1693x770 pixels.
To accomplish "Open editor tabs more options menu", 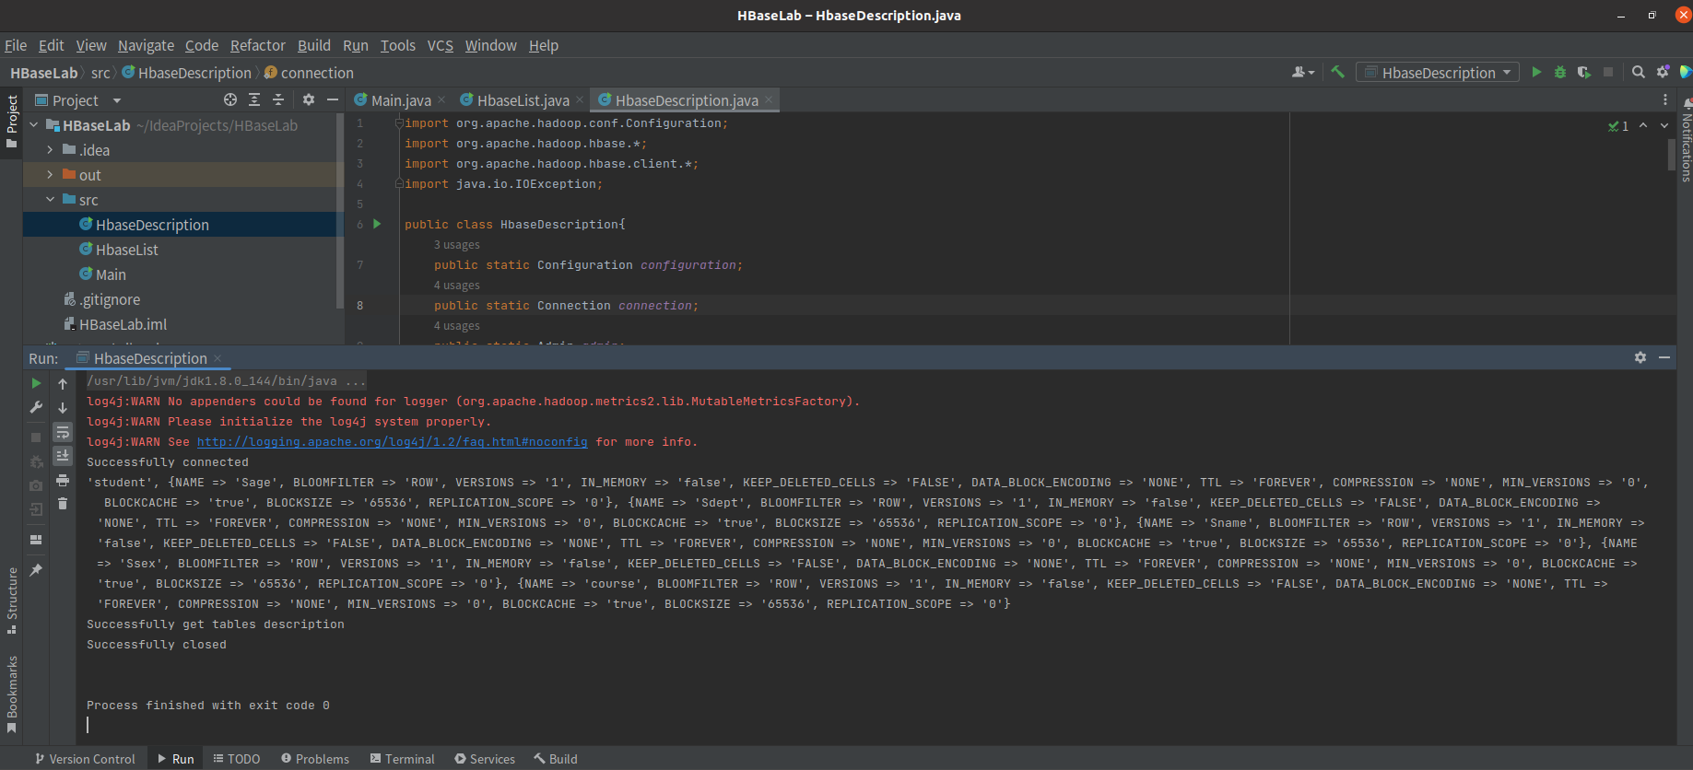I will click(x=1664, y=99).
